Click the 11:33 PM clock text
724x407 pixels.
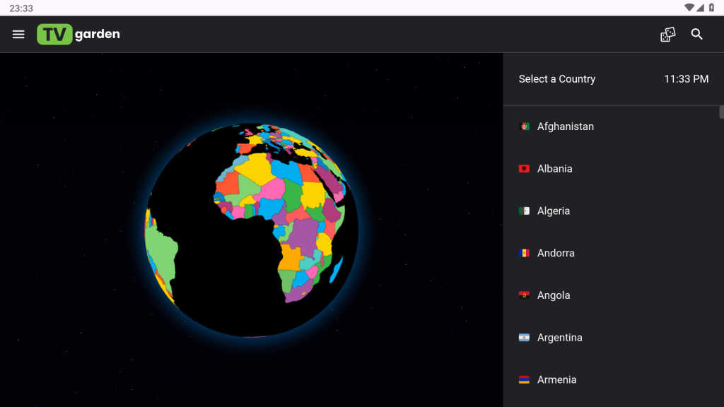686,79
